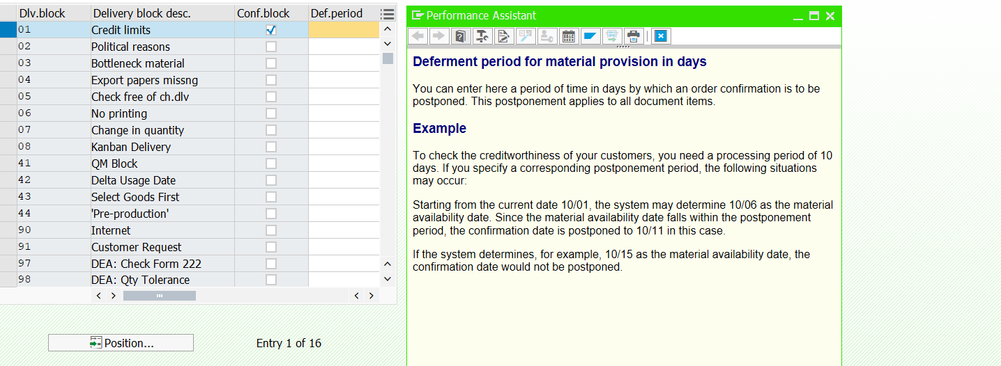Open Application Help book icon

pyautogui.click(x=461, y=36)
